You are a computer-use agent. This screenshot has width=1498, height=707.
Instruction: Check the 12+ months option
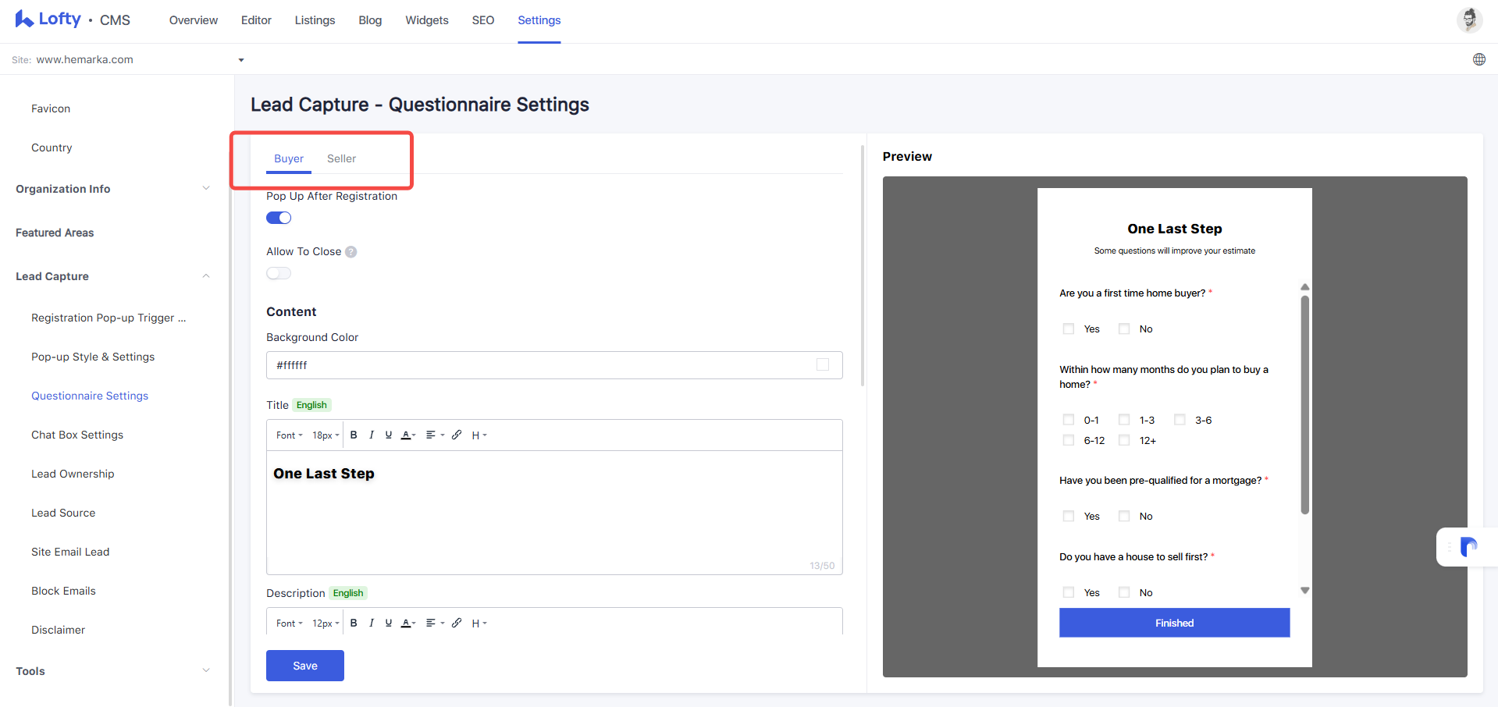(x=1124, y=440)
